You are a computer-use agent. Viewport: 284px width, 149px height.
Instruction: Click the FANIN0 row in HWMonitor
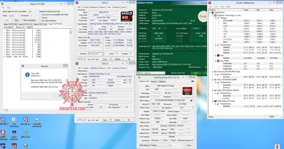246,58
